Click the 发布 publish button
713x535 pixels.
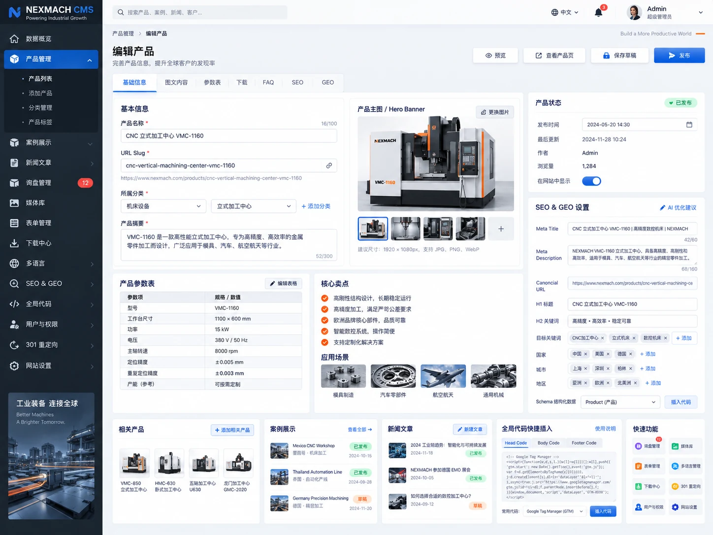[x=679, y=55]
